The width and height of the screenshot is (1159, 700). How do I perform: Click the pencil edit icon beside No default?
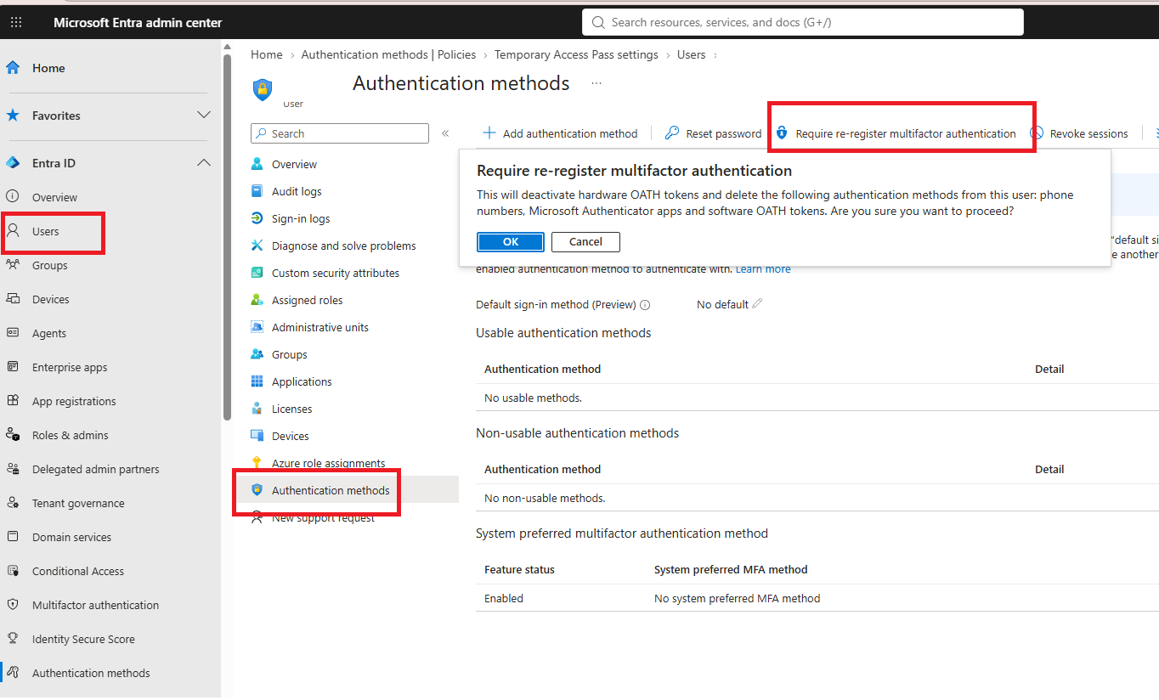757,304
